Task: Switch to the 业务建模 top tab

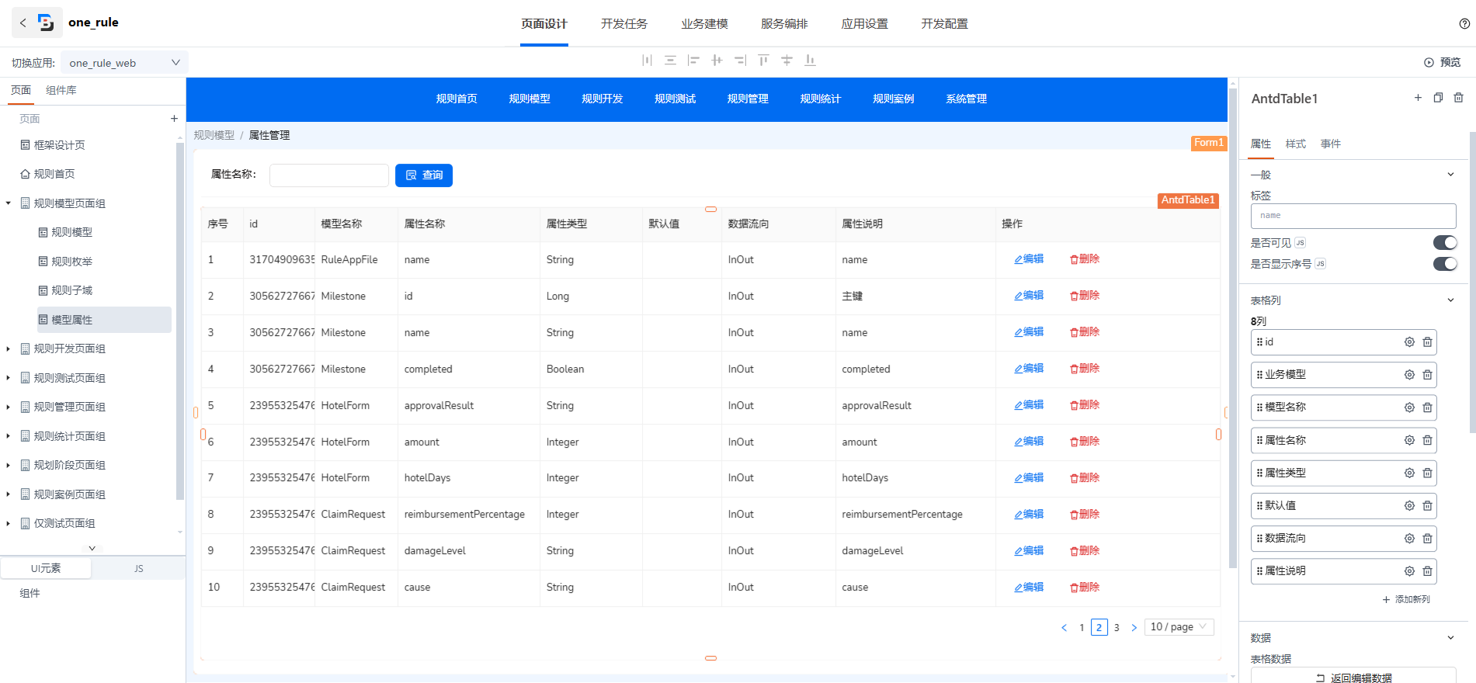Action: pyautogui.click(x=704, y=24)
